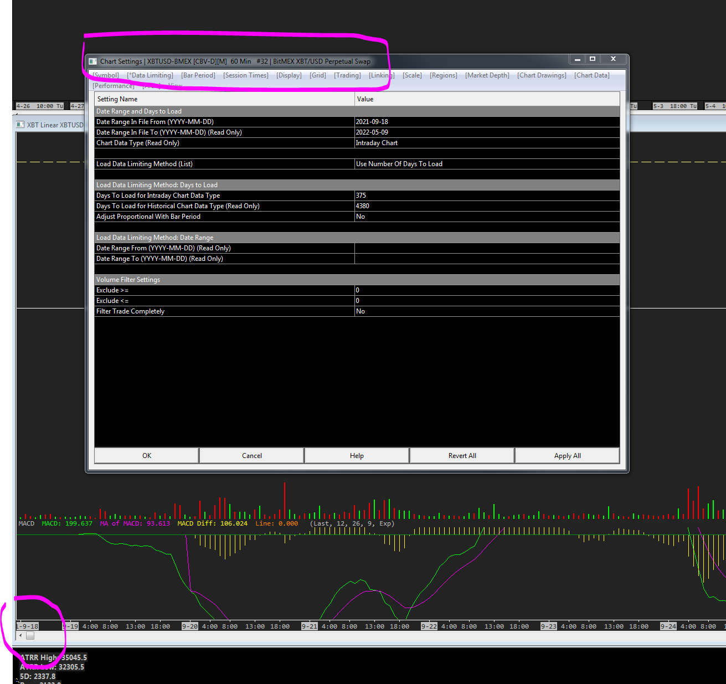Click the Date Range and Days to Load header
Screen dimensions: 726x684
(357, 111)
